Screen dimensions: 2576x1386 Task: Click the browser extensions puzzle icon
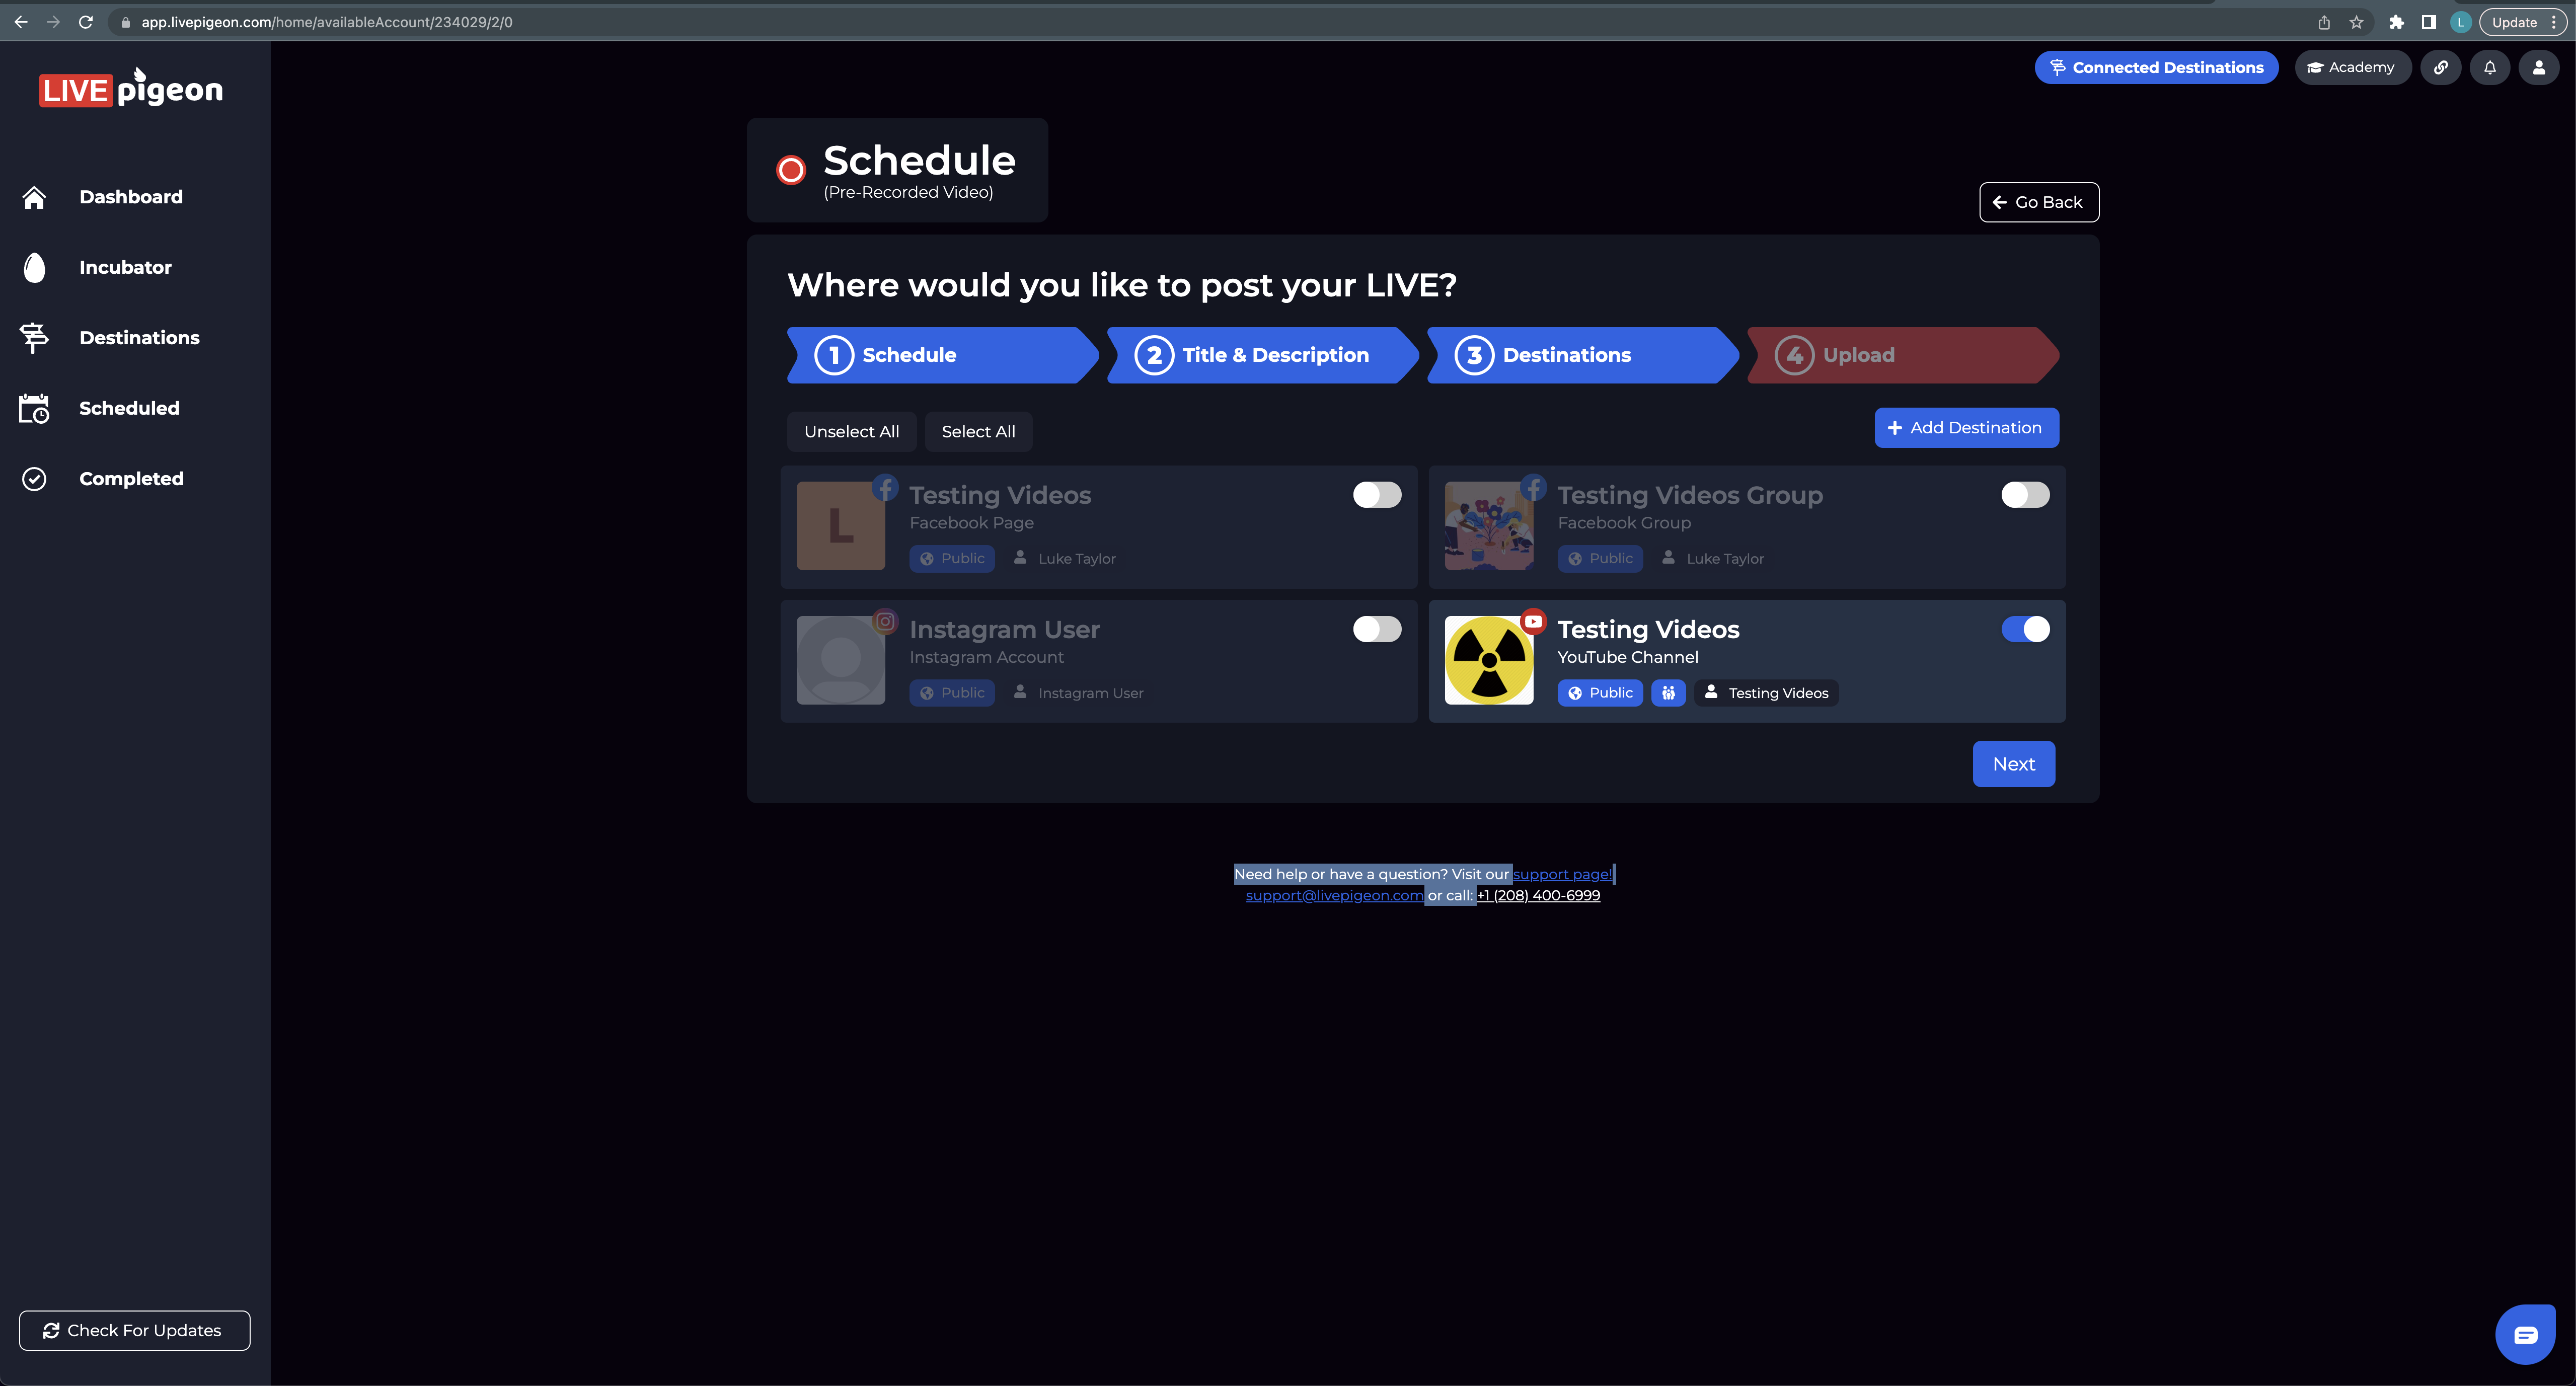click(x=2396, y=22)
